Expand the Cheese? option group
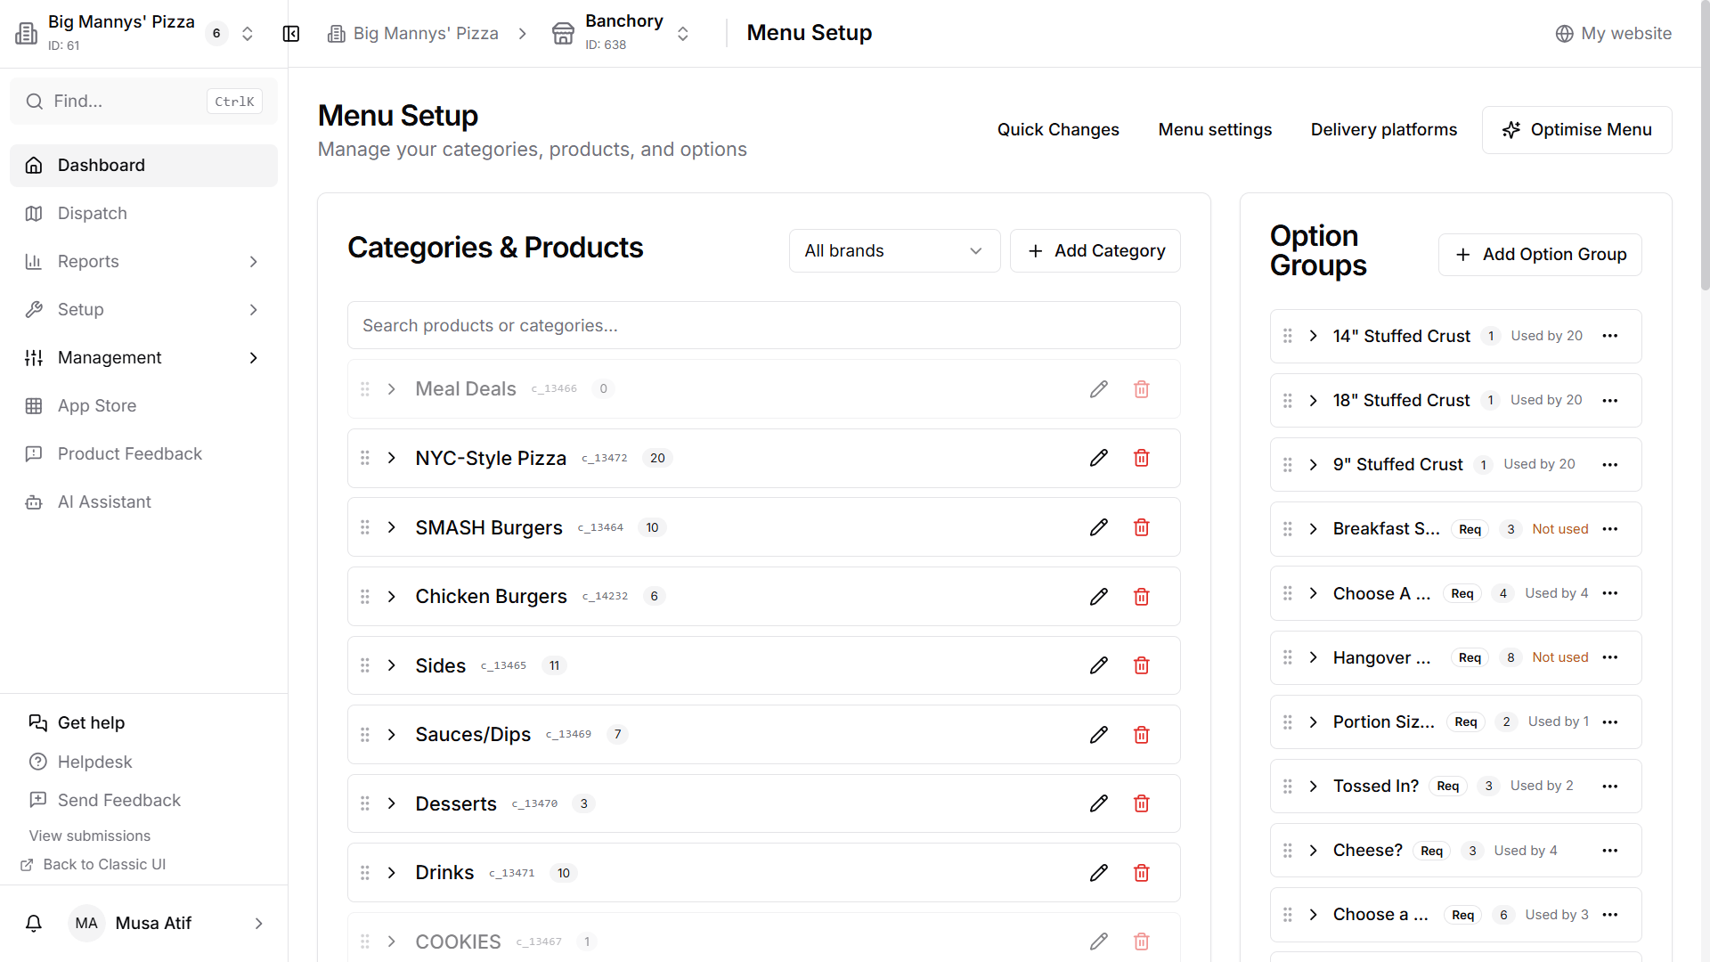 (1314, 851)
